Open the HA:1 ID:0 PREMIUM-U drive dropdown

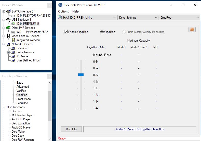(89, 17)
